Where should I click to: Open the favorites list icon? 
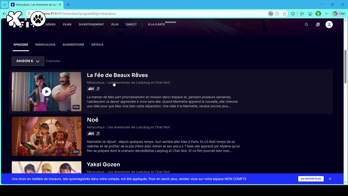(x=302, y=14)
